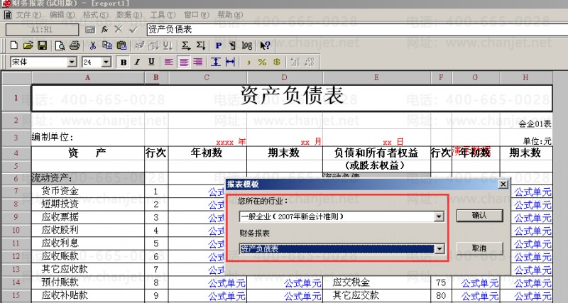Select the 其它应交款 cell
Screen dimensions: 568x303
(376, 295)
